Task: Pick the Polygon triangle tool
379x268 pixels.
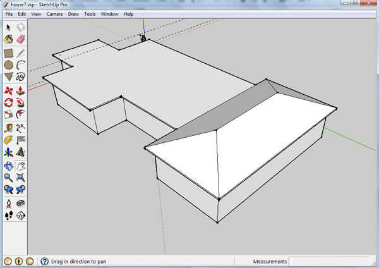Action: [x=8, y=76]
